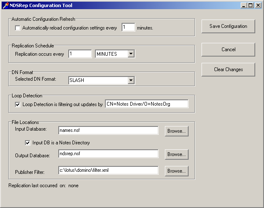Click the names.nsf Input Database field
264x208 pixels.
(108, 130)
